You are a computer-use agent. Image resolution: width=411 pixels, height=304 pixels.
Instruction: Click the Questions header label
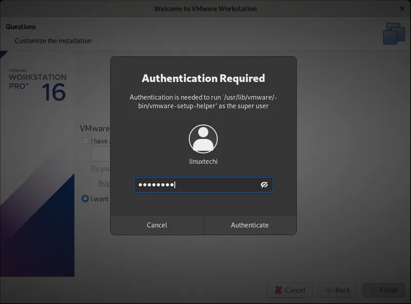coord(21,27)
